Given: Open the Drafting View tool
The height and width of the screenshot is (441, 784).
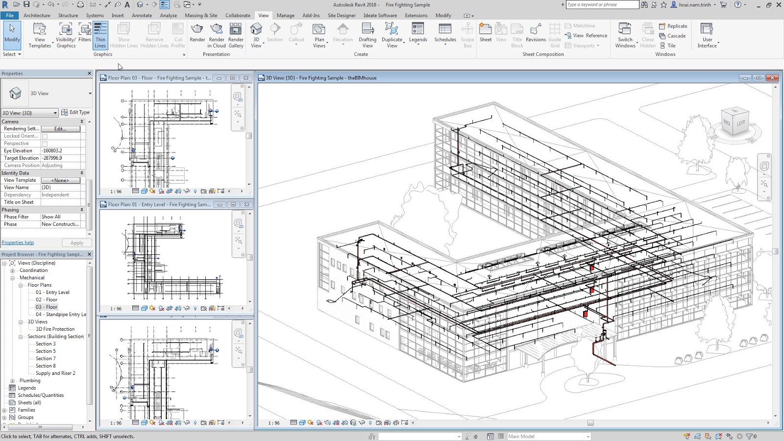Looking at the screenshot, I should point(367,34).
